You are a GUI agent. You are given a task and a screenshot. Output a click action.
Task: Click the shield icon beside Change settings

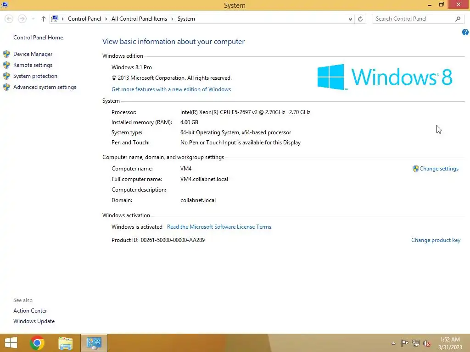415,169
